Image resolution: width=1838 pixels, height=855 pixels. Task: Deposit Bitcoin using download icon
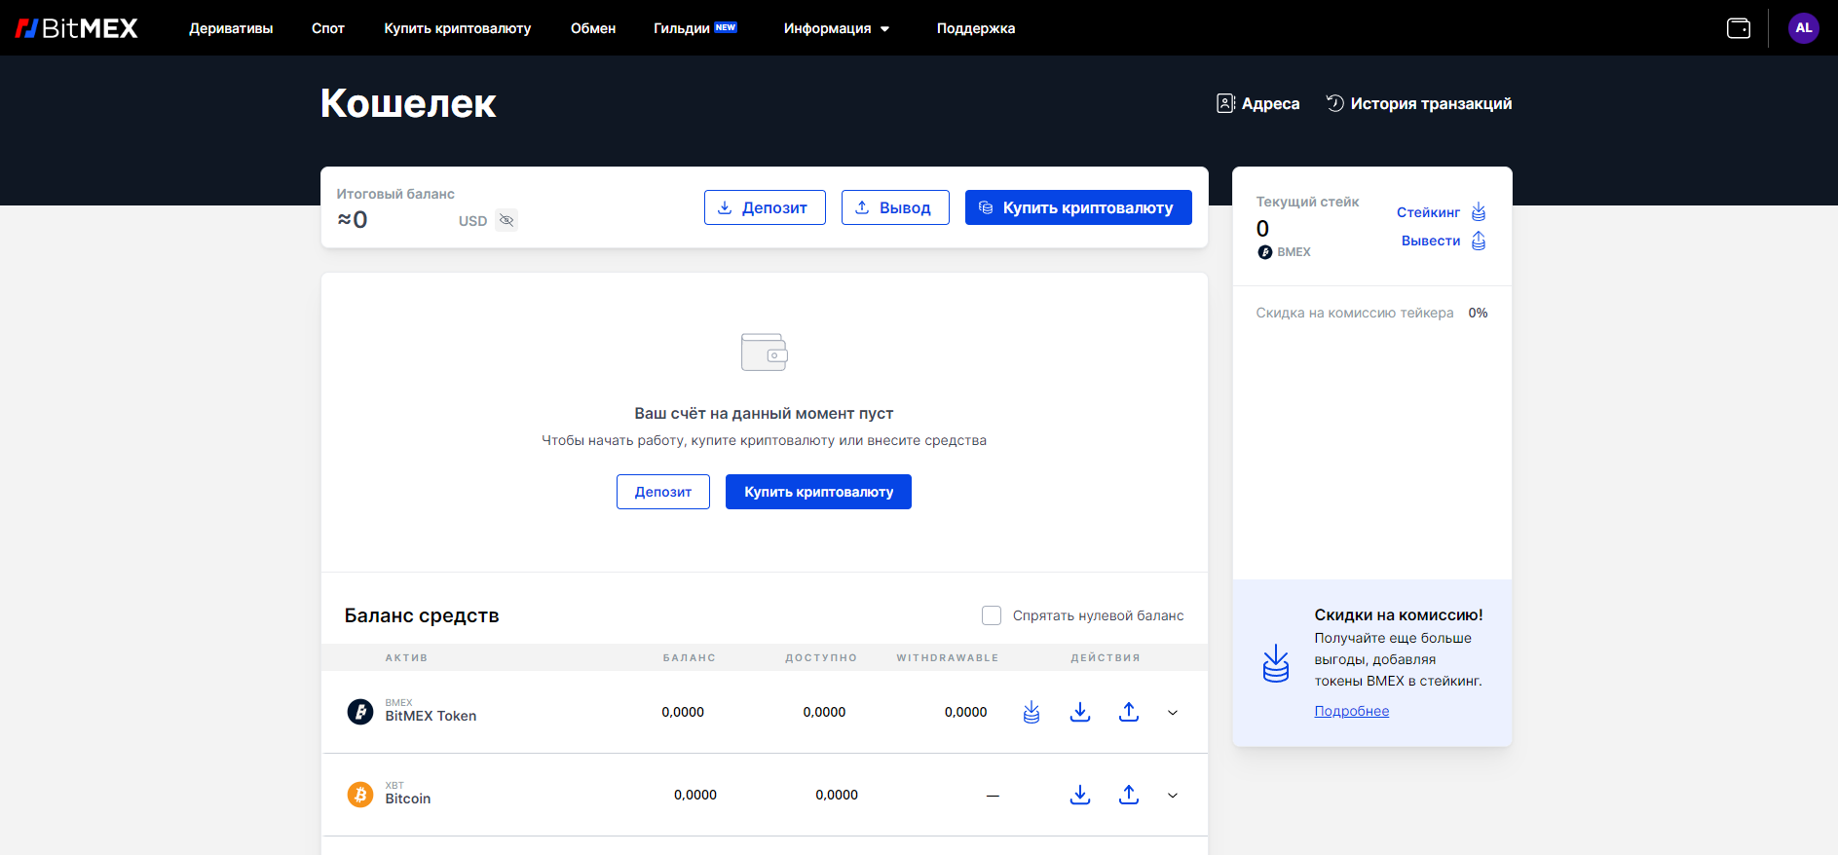pos(1080,795)
